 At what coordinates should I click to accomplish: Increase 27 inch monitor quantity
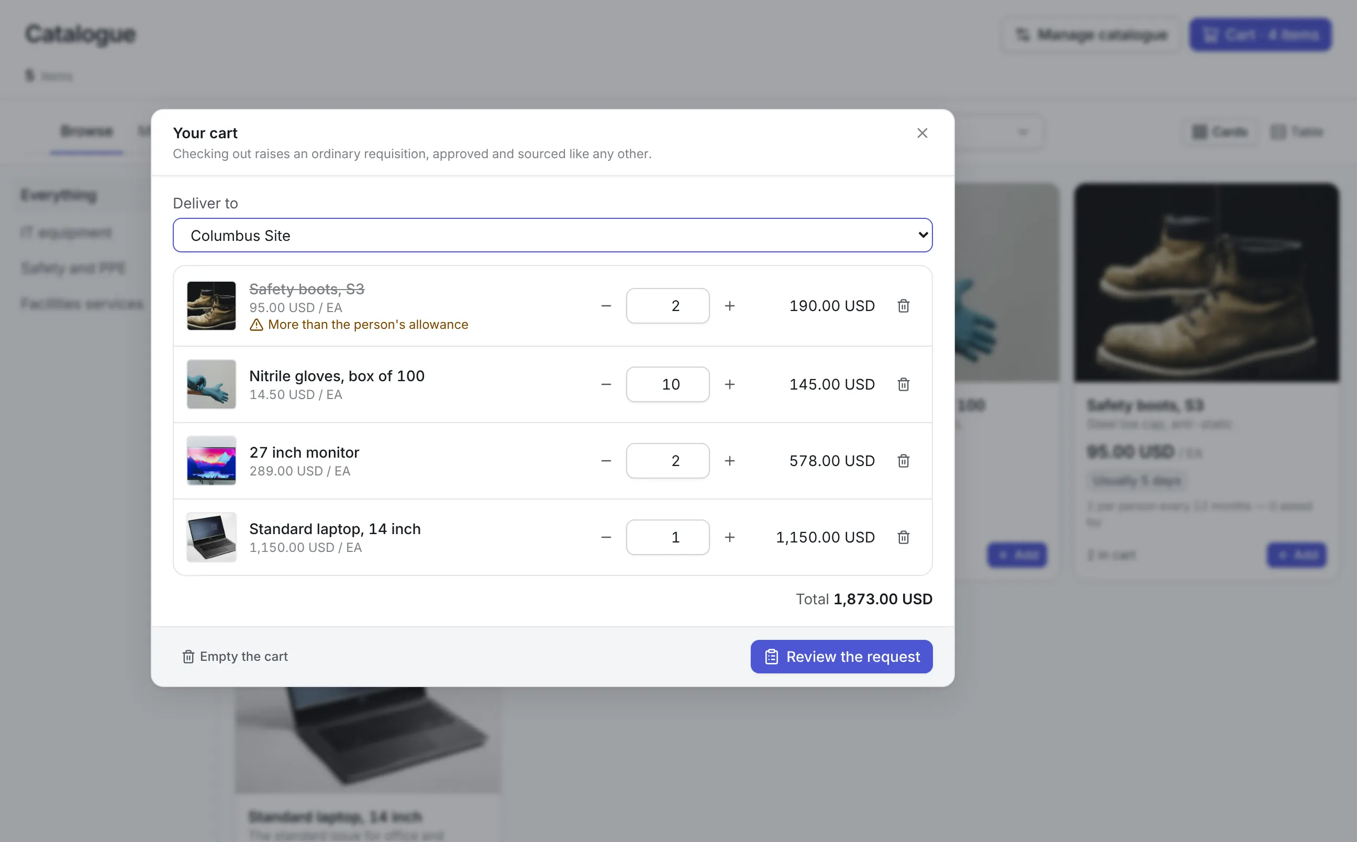point(729,461)
